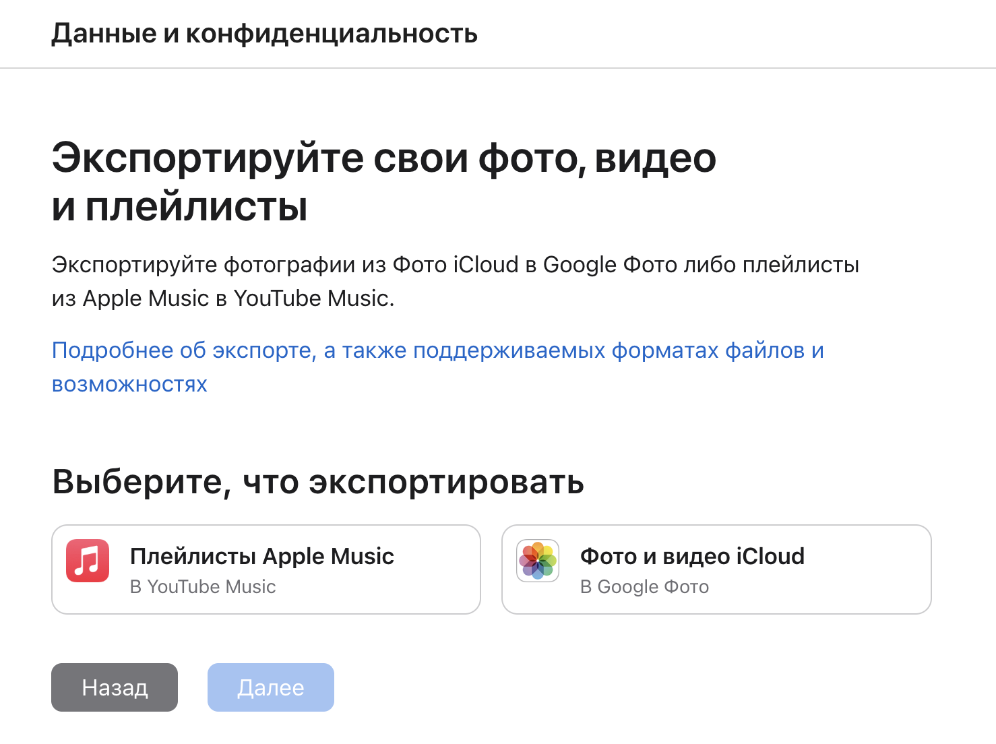The image size is (996, 744).
Task: Click Apple Music in the description paragraph
Action: [x=146, y=299]
